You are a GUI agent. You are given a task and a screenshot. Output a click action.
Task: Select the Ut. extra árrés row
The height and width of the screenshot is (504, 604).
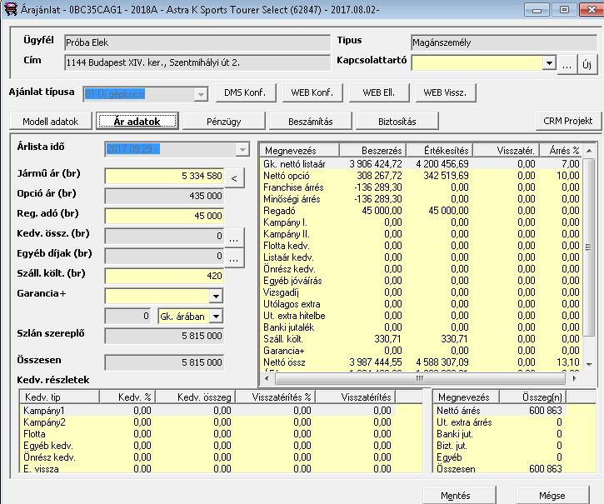515,422
